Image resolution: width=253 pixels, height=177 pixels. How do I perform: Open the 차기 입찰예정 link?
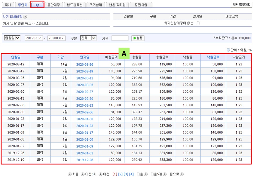pyautogui.click(x=12, y=17)
